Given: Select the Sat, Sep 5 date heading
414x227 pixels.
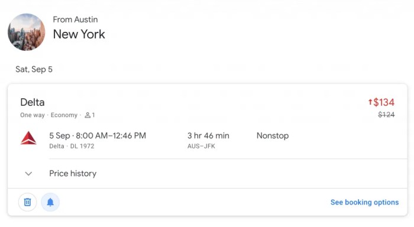Looking at the screenshot, I should point(34,69).
